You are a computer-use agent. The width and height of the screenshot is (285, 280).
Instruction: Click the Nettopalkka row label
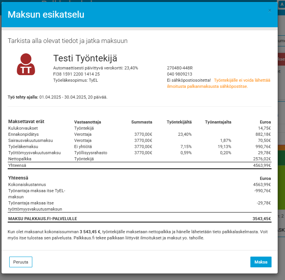tap(20, 159)
